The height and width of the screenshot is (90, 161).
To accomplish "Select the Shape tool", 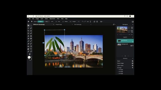I will point(28,49).
